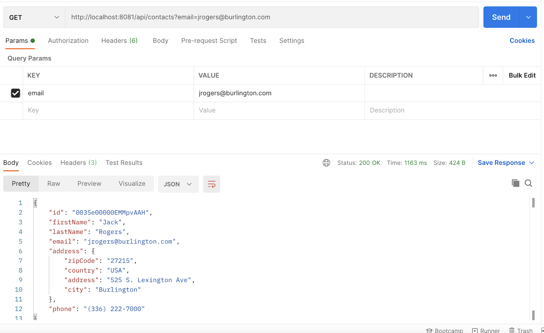Open the Test Results tab
Image resolution: width=544 pixels, height=333 pixels.
coord(124,163)
